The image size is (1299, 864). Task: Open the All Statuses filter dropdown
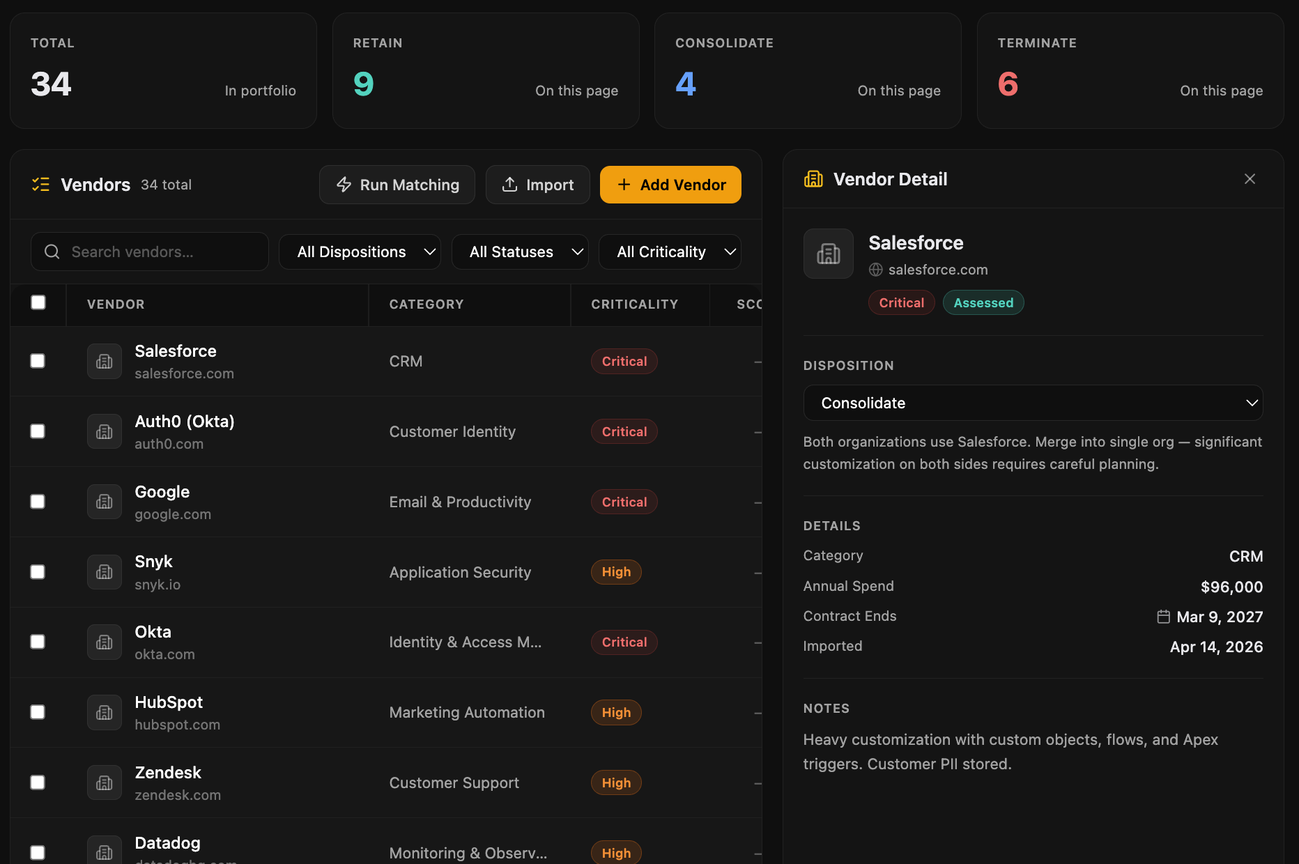520,252
